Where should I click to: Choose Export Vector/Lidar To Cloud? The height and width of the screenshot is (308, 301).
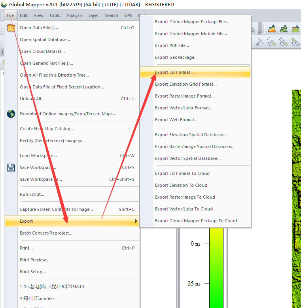pyautogui.click(x=195, y=209)
